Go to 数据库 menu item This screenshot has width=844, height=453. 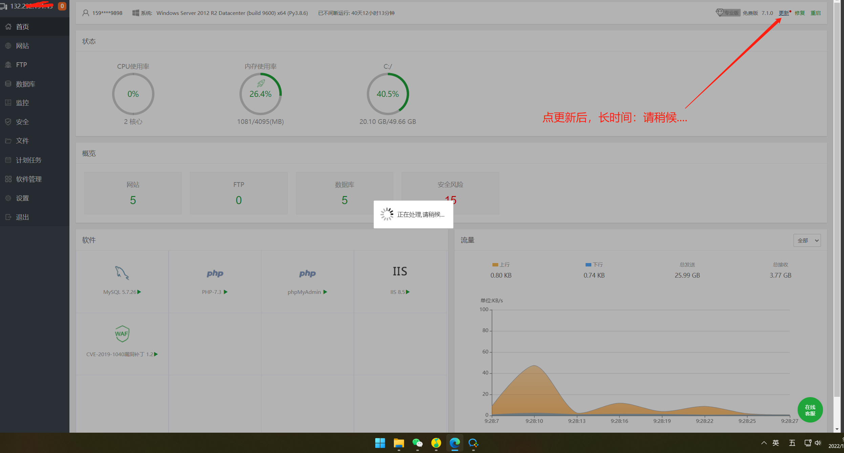click(25, 84)
